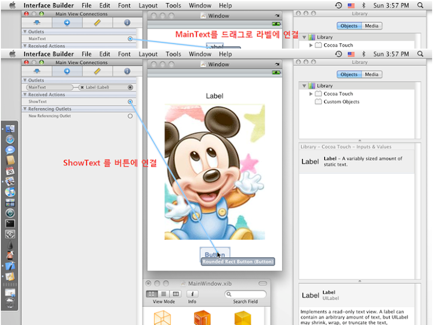Open the Size inspector ruler icon
433x325 pixels.
(97, 71)
